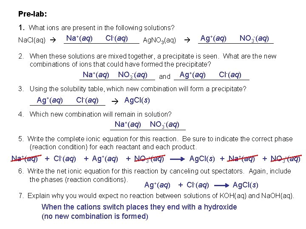Click AgCl(s) in the question 3 answer
306x229 pixels.
(137, 101)
